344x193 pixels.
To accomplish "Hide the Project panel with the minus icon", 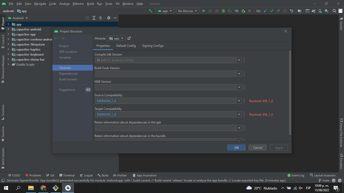I will (115, 18).
